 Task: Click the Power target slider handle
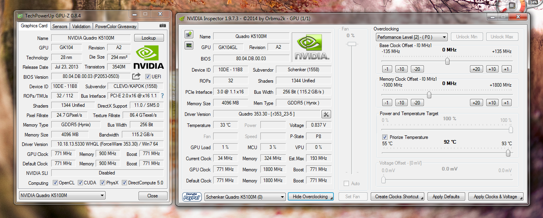click(x=511, y=130)
